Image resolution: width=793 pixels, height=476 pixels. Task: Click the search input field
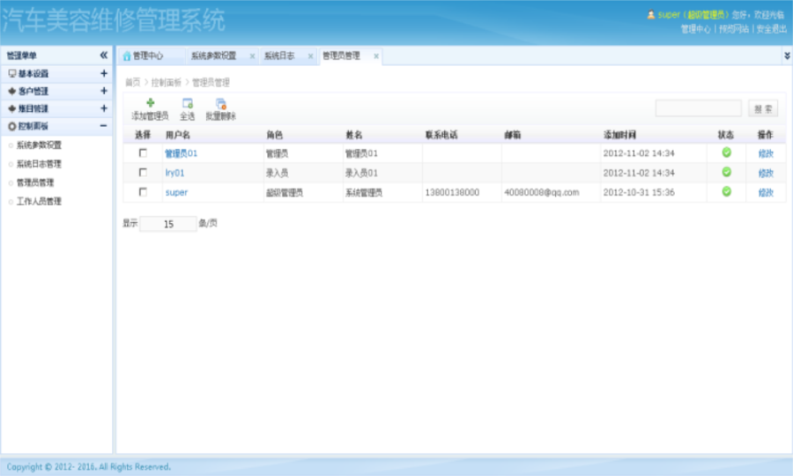click(x=699, y=108)
